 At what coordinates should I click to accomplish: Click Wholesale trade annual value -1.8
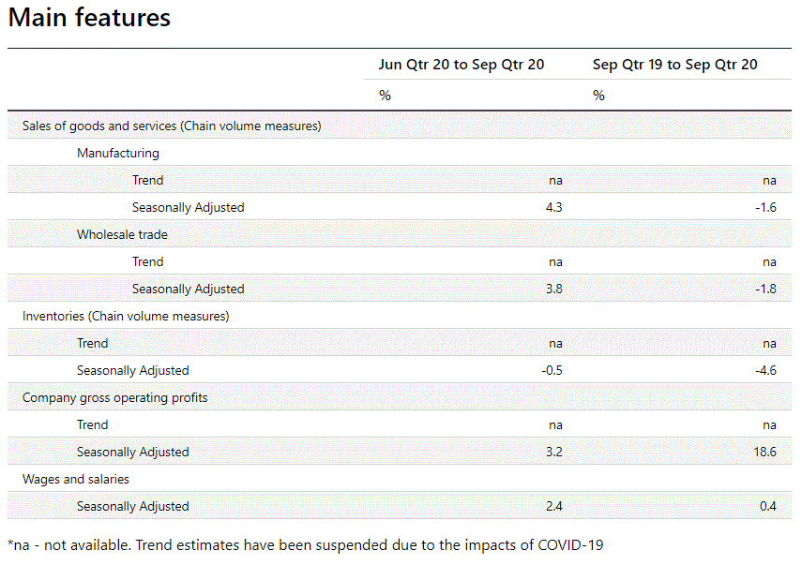[x=765, y=289]
